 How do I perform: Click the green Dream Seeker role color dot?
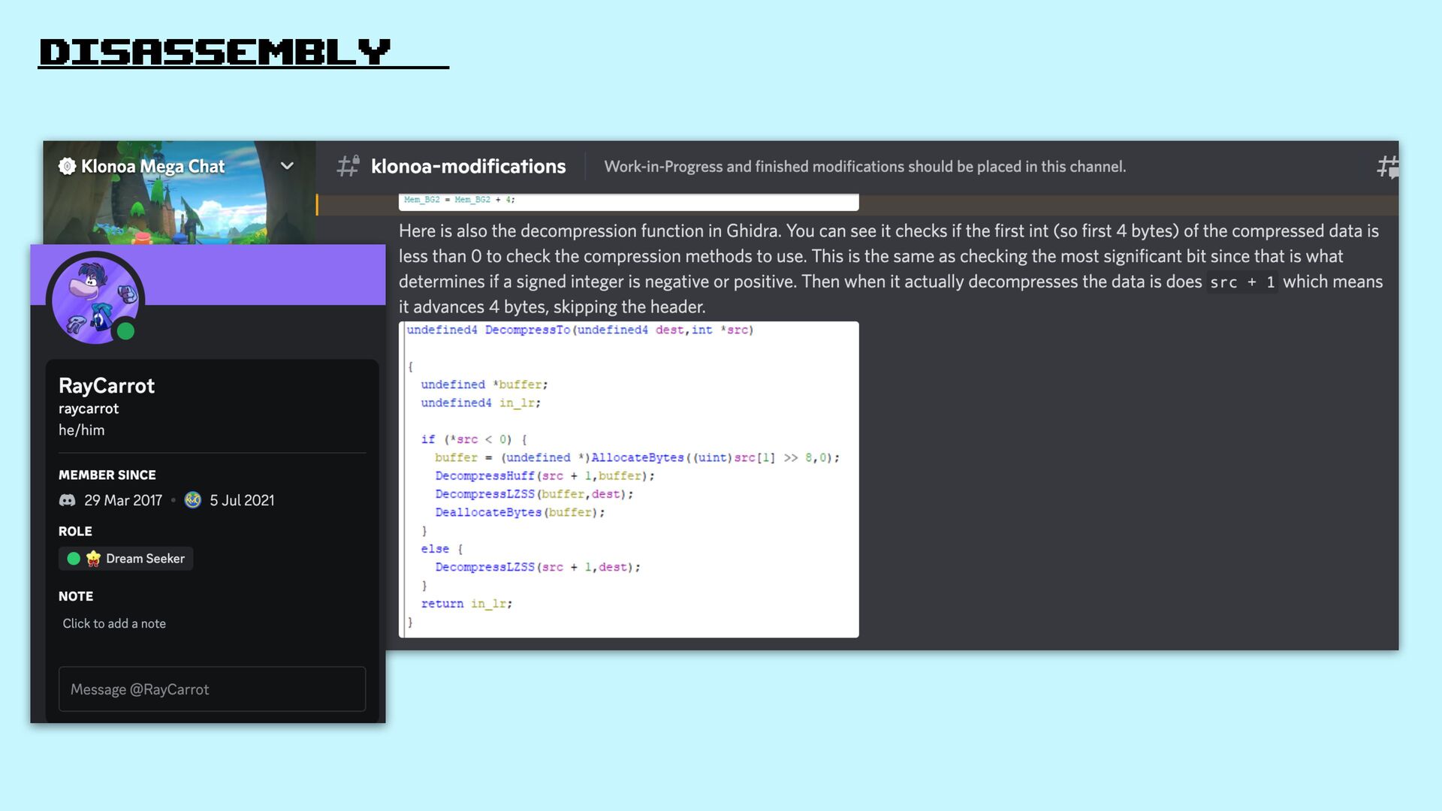[x=74, y=559]
